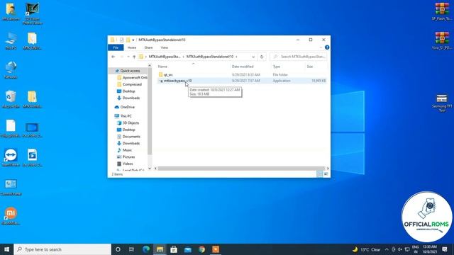Switch to the View ribbon tab
Image resolution: width=454 pixels, height=255 pixels.
164,47
